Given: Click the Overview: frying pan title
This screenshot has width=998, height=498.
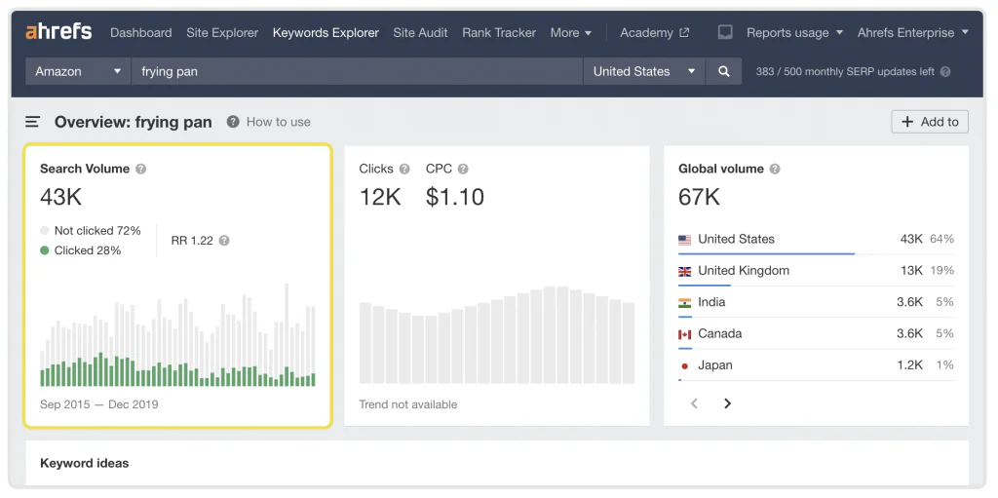Looking at the screenshot, I should [x=133, y=122].
